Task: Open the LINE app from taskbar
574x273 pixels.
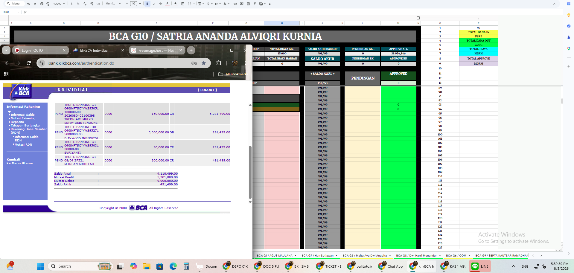Action: coord(480,266)
